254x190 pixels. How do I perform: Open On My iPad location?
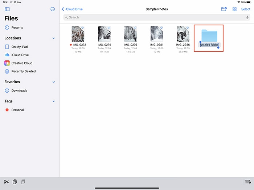(16, 47)
